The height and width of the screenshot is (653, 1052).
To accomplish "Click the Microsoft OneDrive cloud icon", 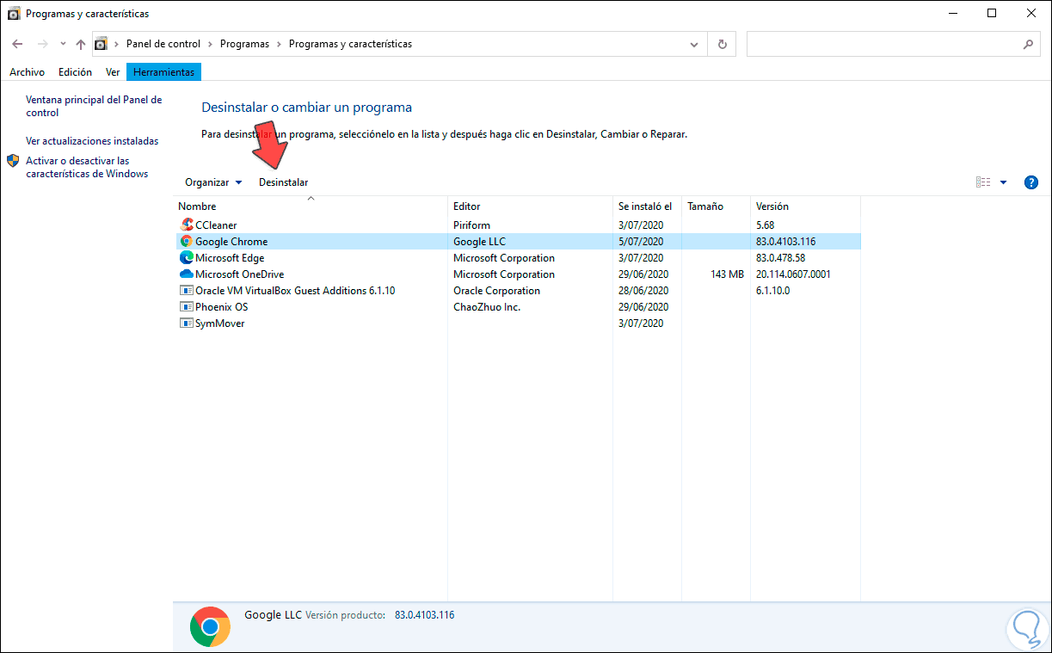I will point(187,274).
